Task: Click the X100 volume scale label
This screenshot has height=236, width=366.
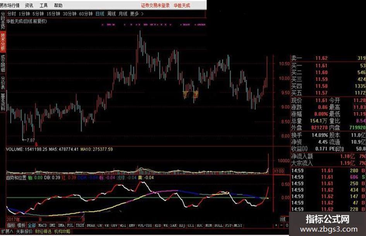Action: tap(278, 171)
